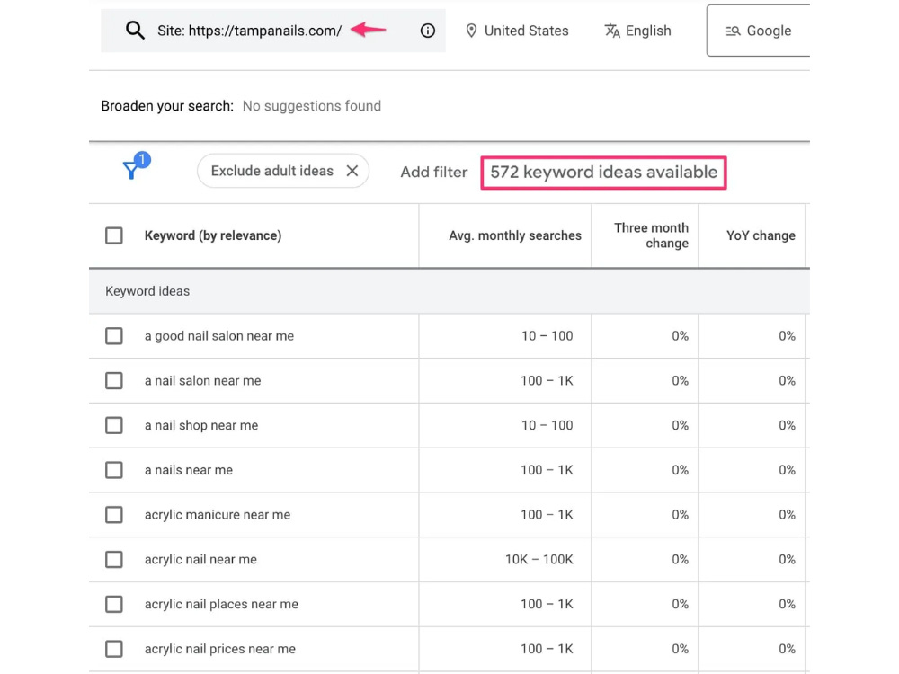Sort by Keyword (by relevance) column
The height and width of the screenshot is (674, 899).
click(213, 235)
